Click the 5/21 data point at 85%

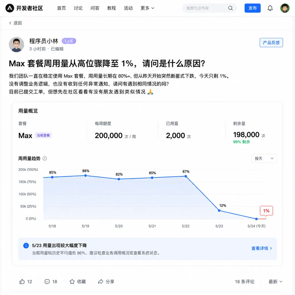152,177
